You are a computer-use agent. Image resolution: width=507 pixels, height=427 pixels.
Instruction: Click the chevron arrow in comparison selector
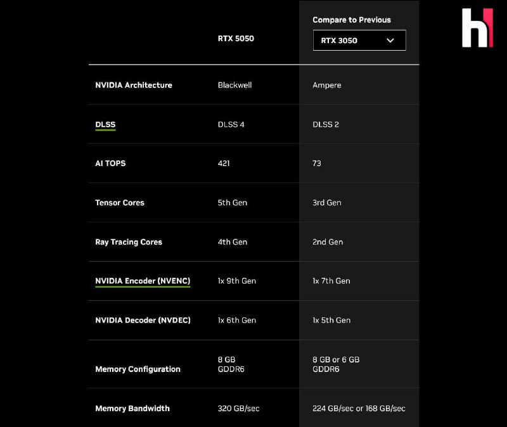(390, 41)
